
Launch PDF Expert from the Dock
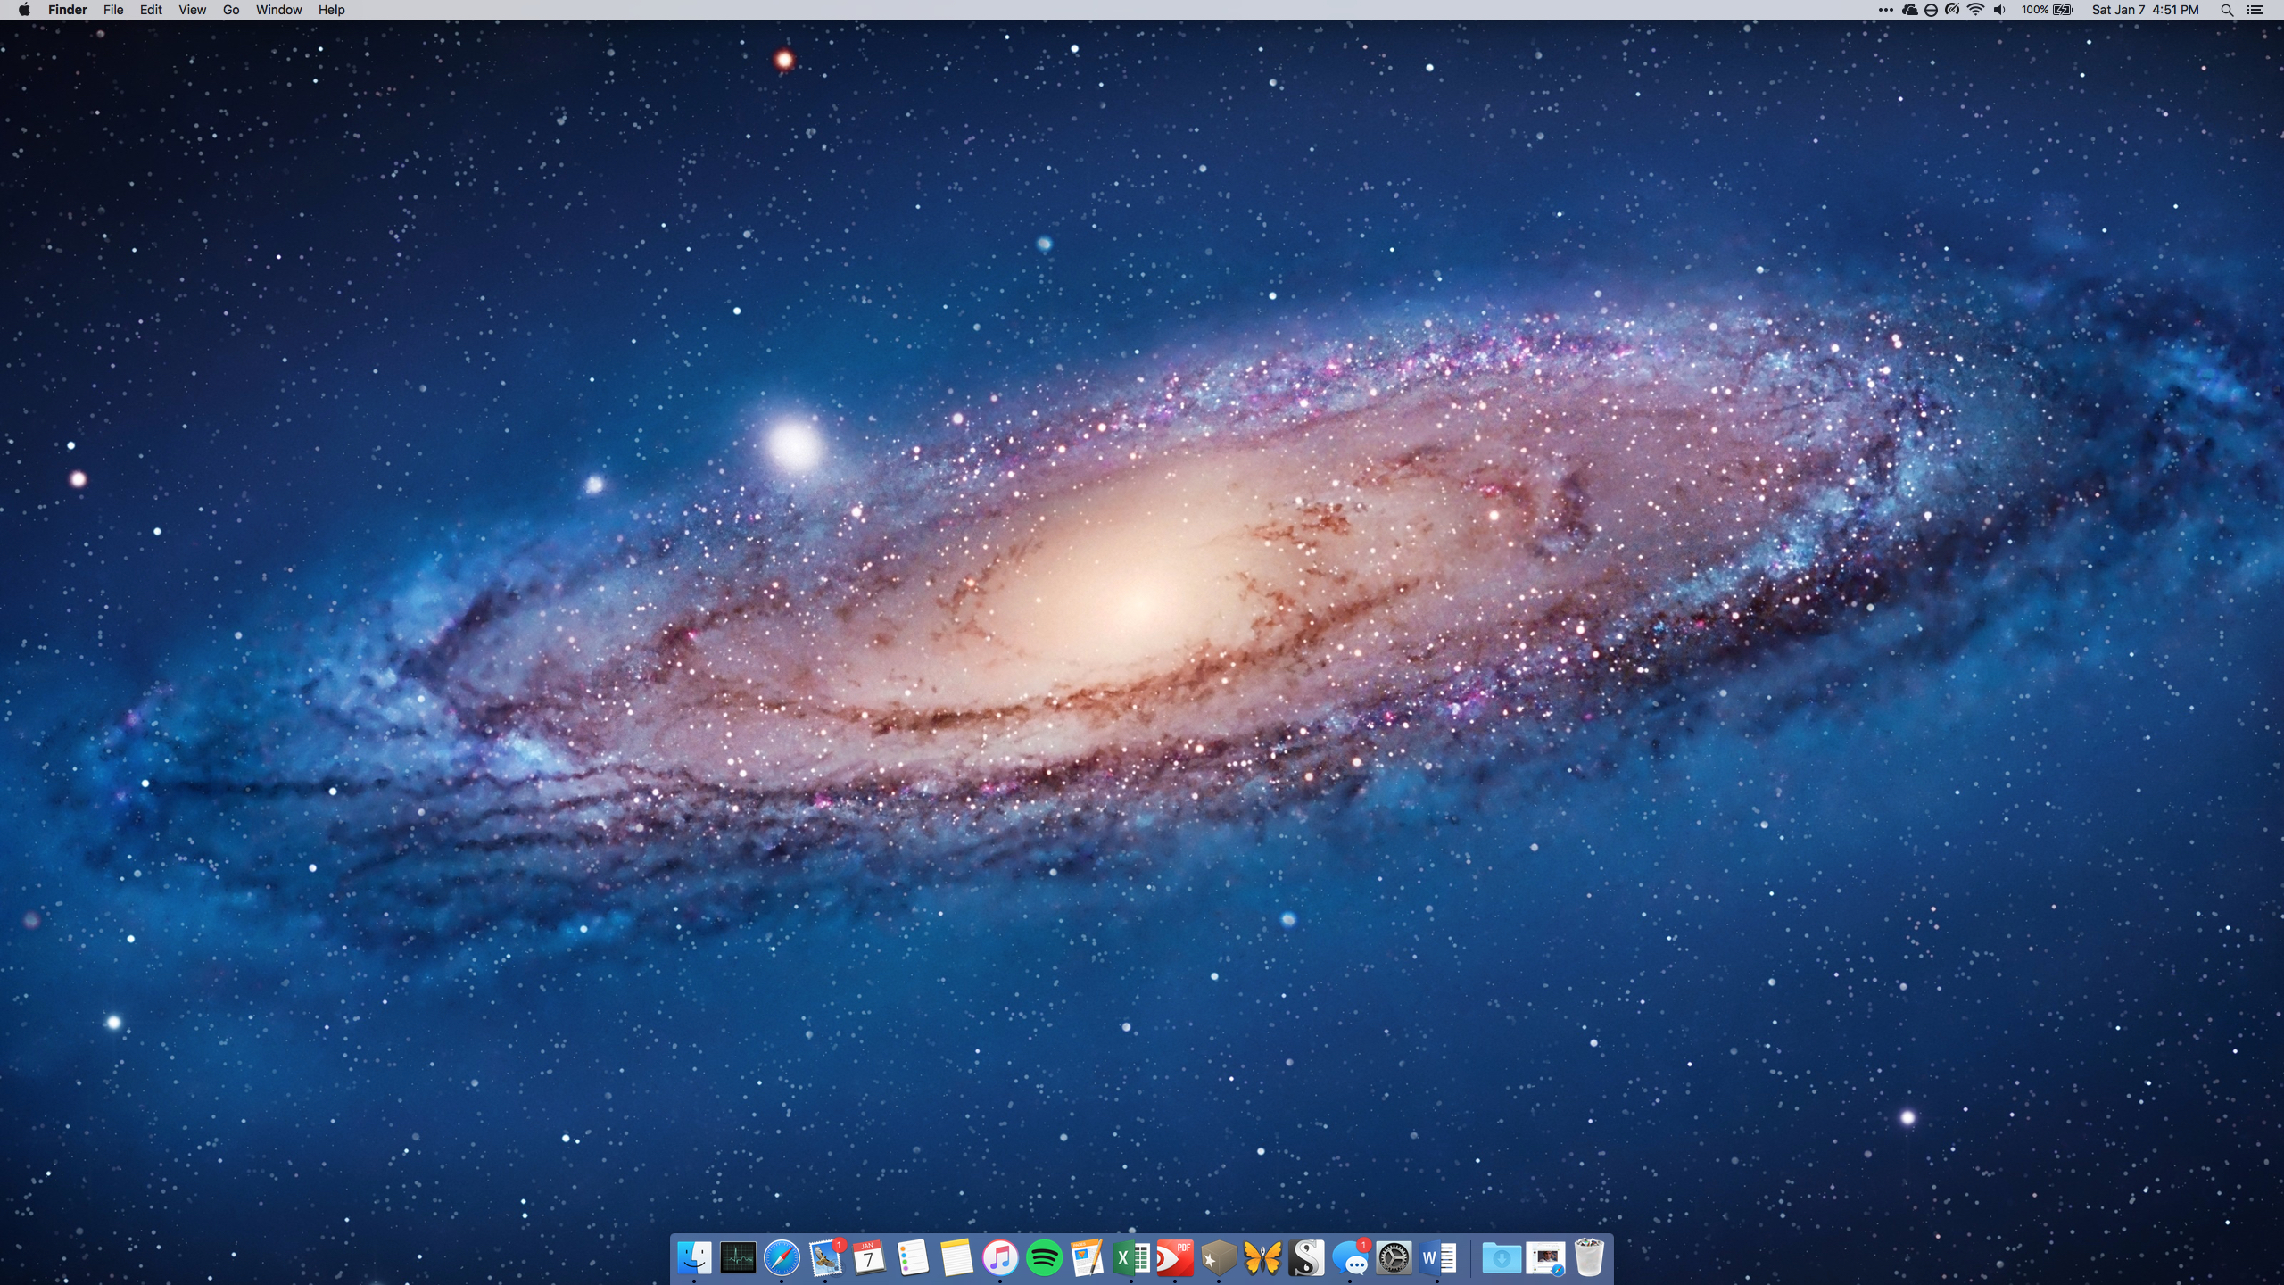1175,1258
